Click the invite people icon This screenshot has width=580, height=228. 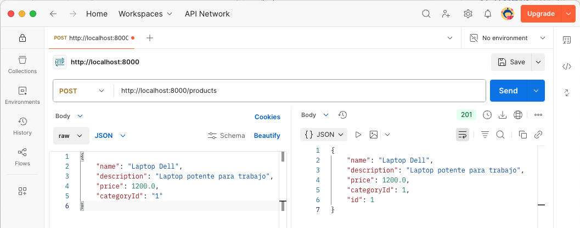pos(447,14)
